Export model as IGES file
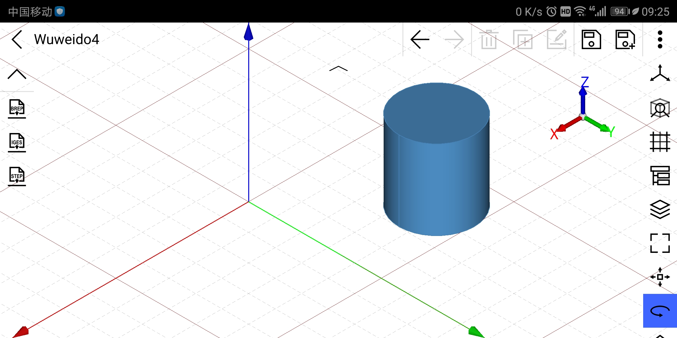Screen dimensions: 677x338 (17, 142)
